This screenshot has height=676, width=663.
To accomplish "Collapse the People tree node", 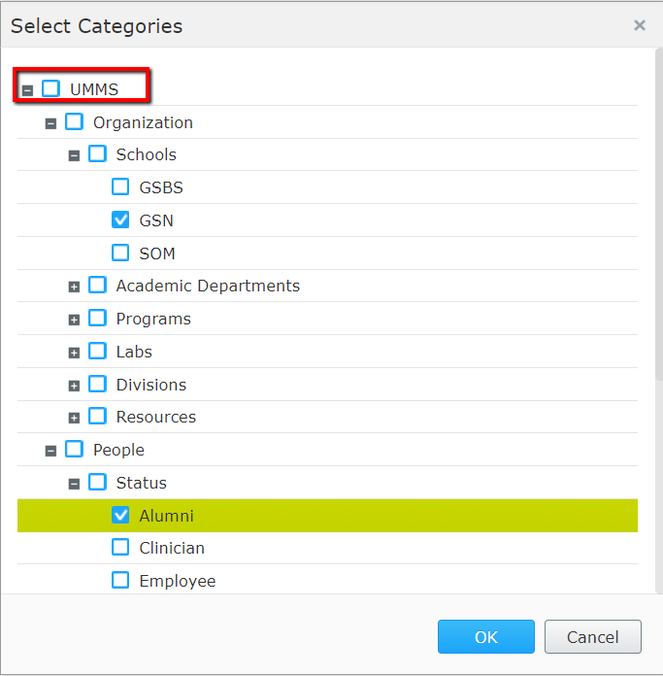I will (x=50, y=451).
